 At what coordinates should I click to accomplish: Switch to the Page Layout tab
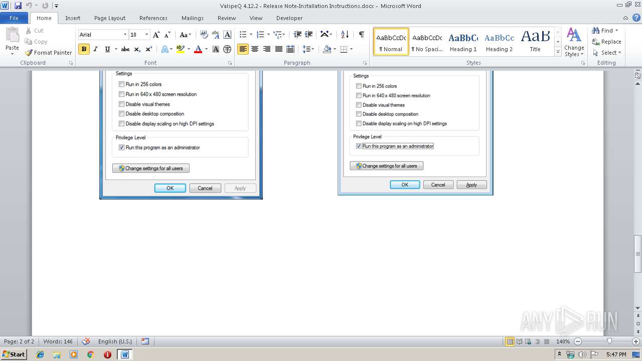pyautogui.click(x=110, y=18)
